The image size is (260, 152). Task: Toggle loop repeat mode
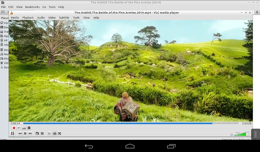(x=55, y=133)
